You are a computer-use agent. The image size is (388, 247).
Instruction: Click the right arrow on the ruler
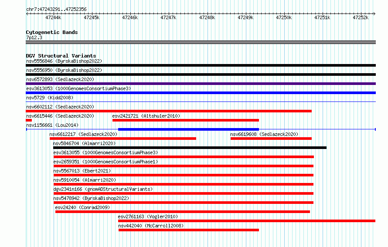[374, 14]
